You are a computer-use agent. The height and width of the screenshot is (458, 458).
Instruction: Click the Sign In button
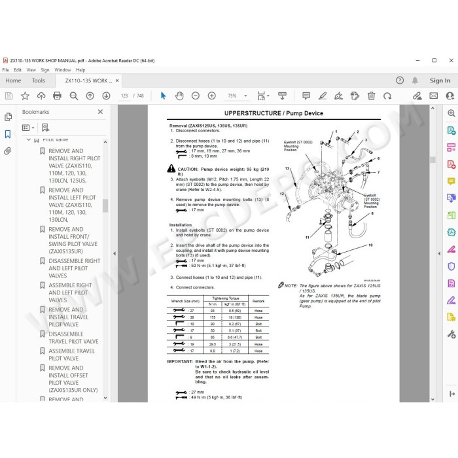pos(440,80)
